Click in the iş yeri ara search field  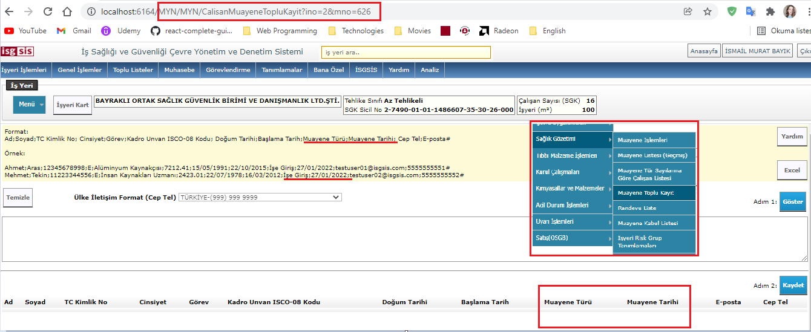pos(405,53)
